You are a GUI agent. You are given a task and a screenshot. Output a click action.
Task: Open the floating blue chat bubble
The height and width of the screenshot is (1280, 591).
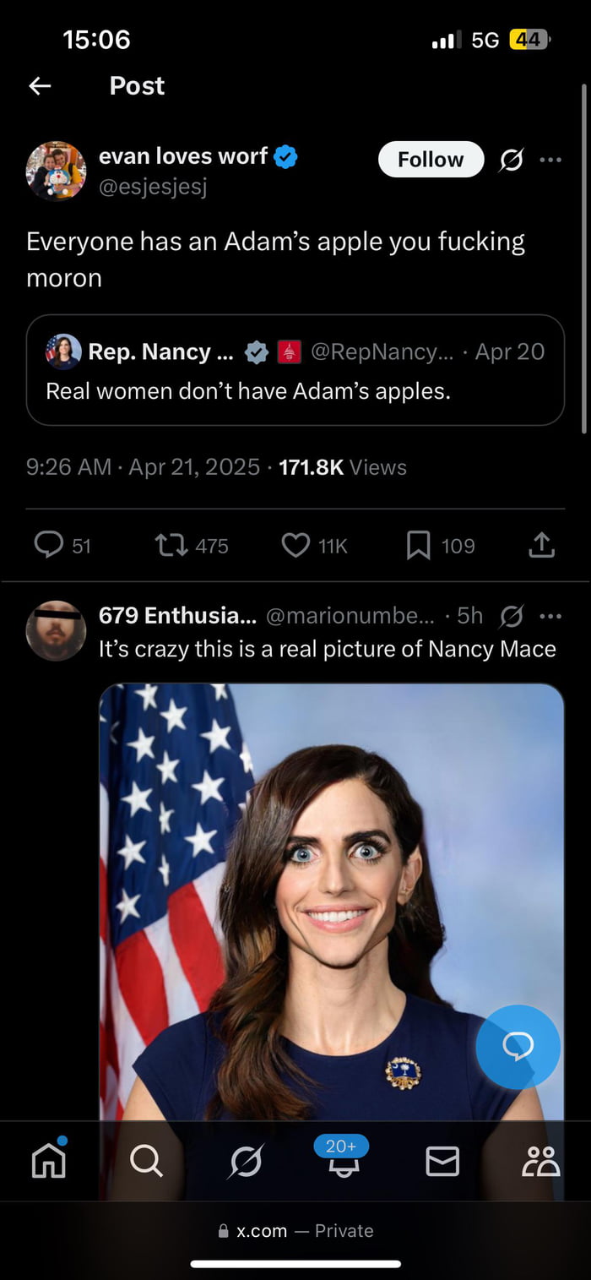(x=518, y=1047)
